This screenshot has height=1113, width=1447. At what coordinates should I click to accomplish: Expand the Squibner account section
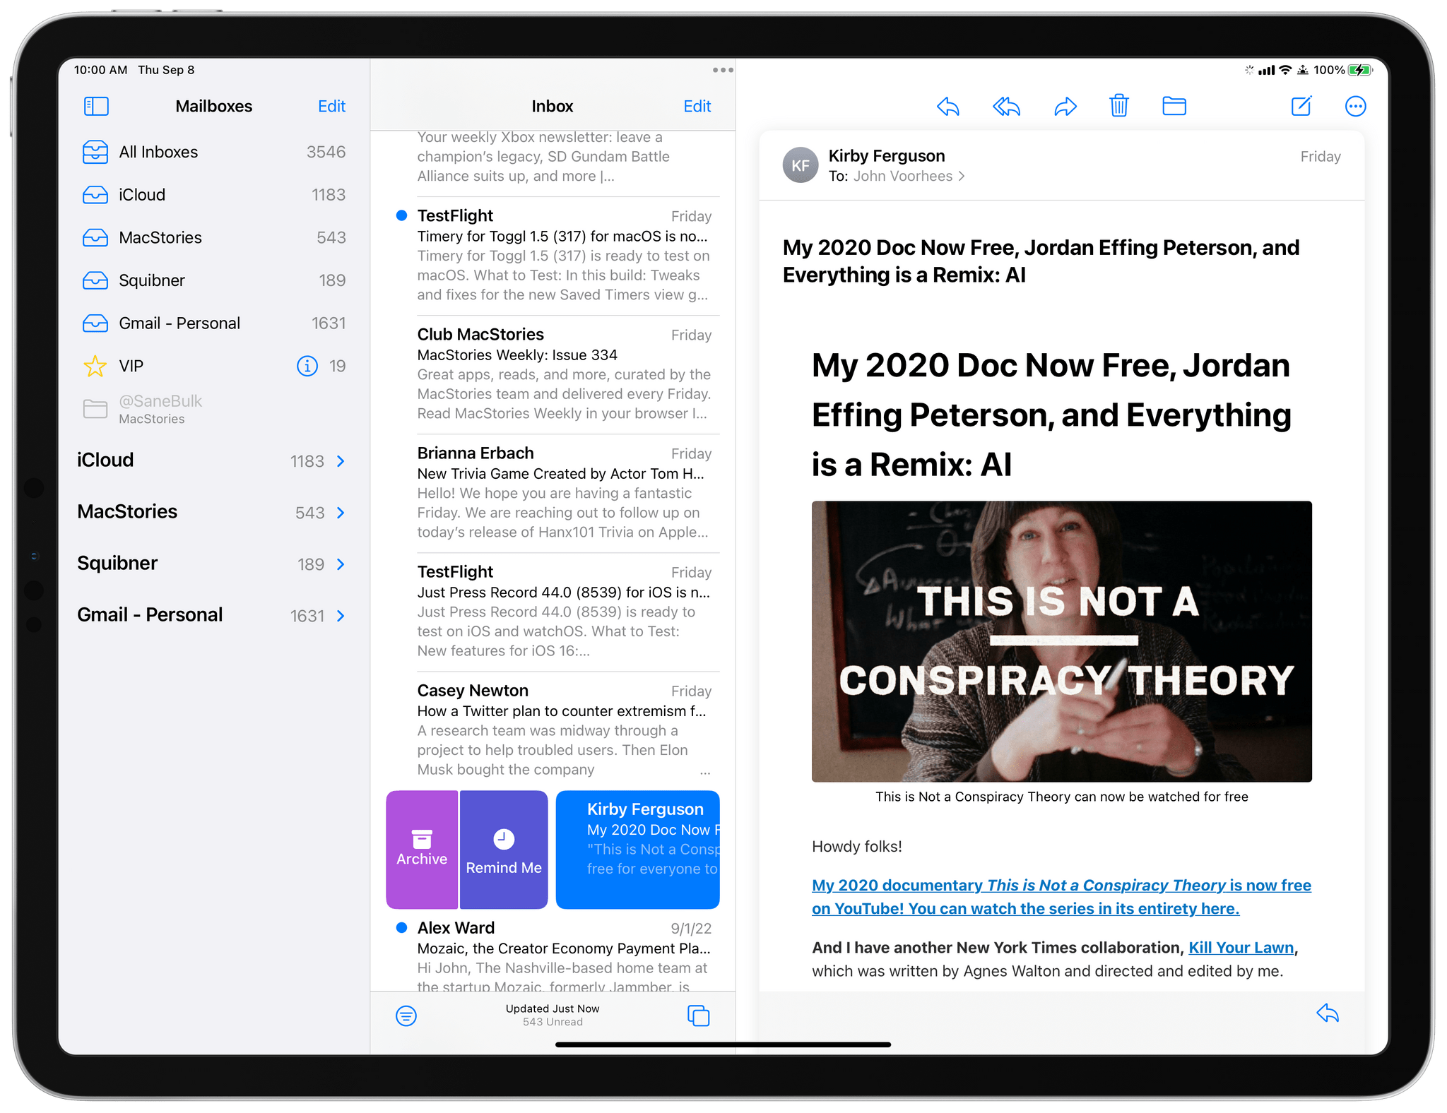pyautogui.click(x=211, y=564)
